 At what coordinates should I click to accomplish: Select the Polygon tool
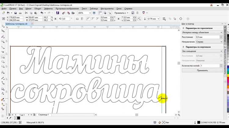pyautogui.click(x=3, y=66)
